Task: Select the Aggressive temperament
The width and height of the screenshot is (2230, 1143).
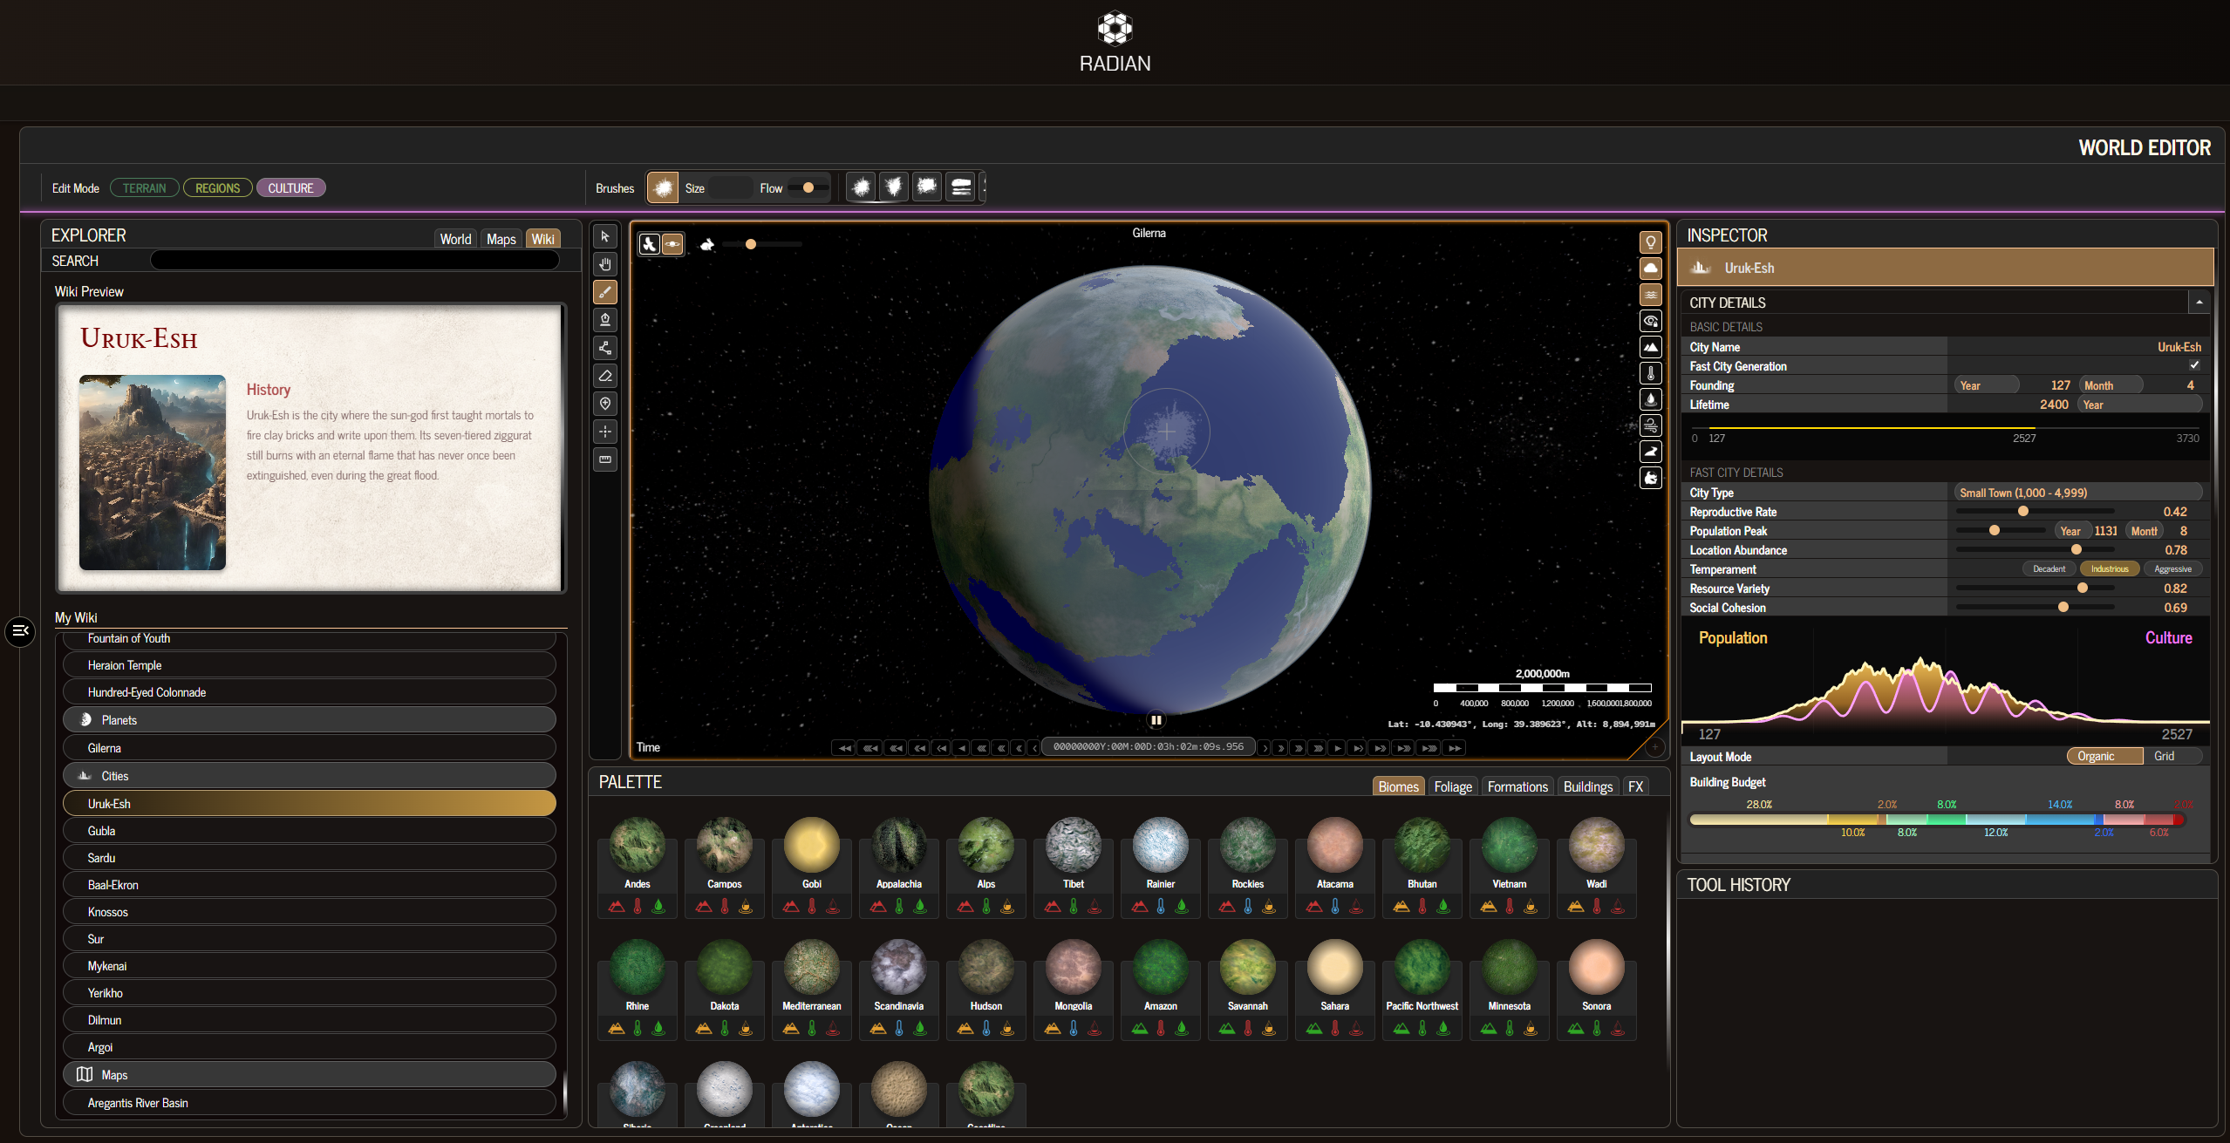Action: tap(2172, 569)
